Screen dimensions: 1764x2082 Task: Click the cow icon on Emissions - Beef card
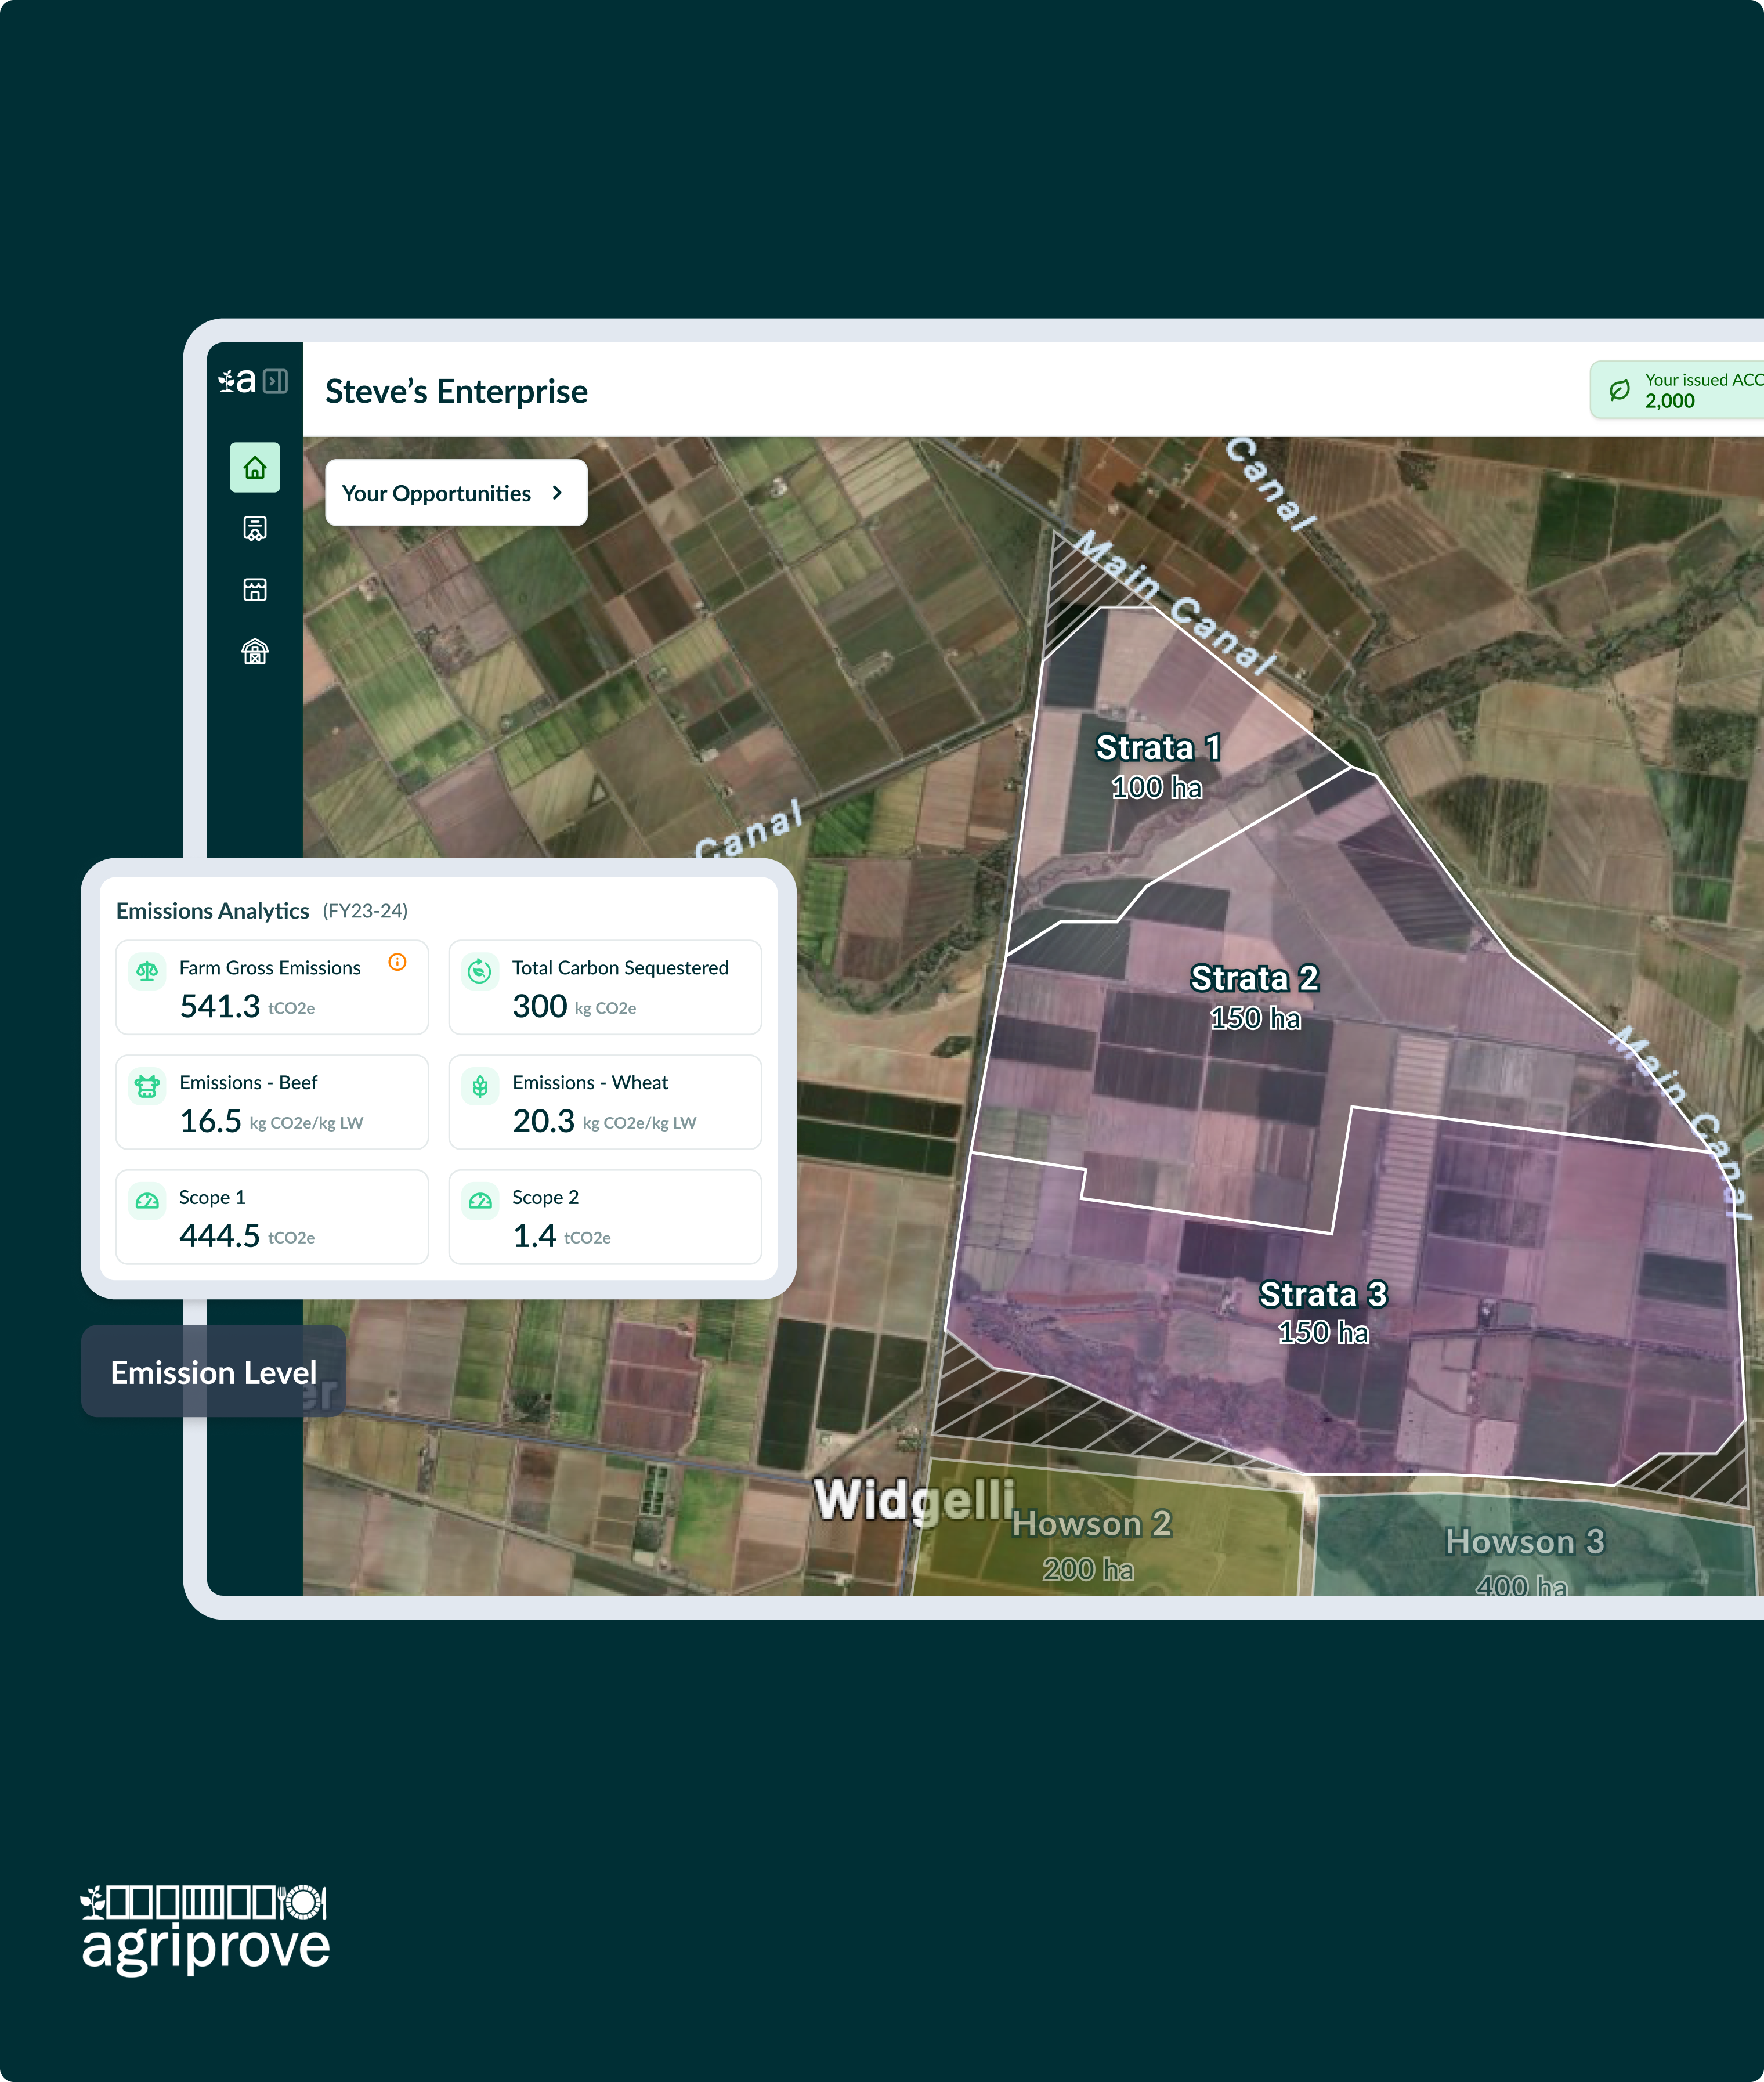148,1086
